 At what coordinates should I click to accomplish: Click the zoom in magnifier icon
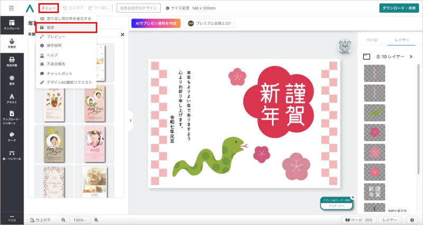(x=96, y=219)
